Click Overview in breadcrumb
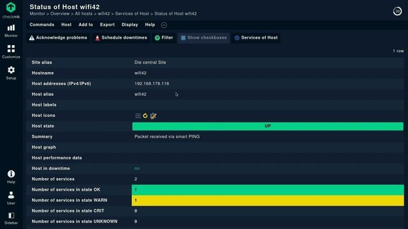This screenshot has width=408, height=229. coord(60,14)
